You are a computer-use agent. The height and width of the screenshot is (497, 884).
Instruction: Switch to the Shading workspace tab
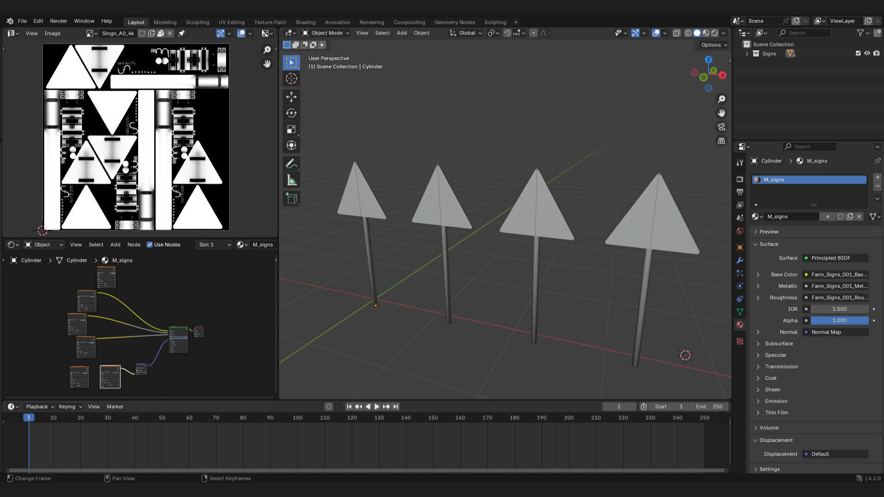coord(305,22)
